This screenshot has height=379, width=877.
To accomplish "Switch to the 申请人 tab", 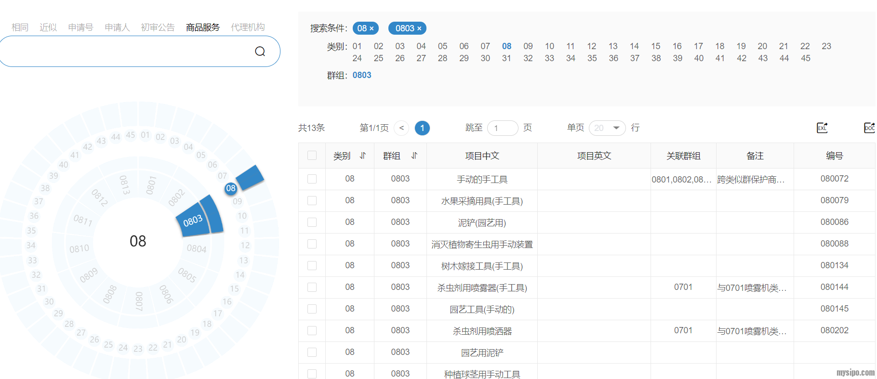I will click(x=117, y=27).
